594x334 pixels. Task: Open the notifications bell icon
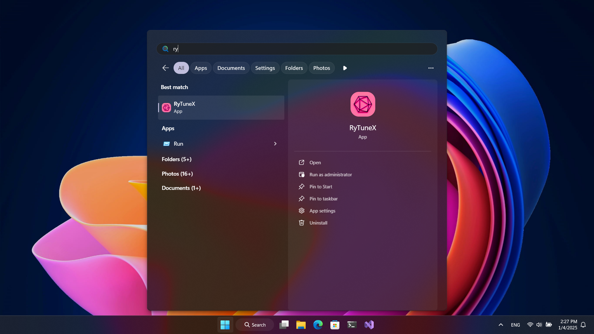(583, 325)
